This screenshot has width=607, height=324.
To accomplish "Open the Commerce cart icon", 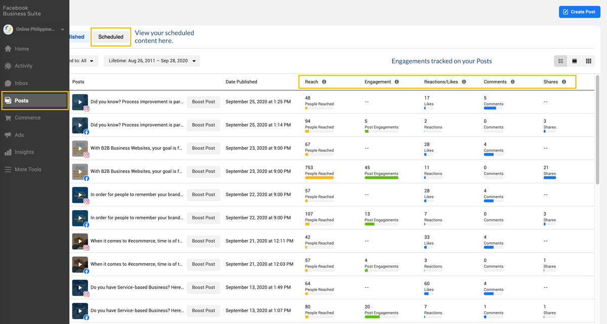I will coord(8,118).
